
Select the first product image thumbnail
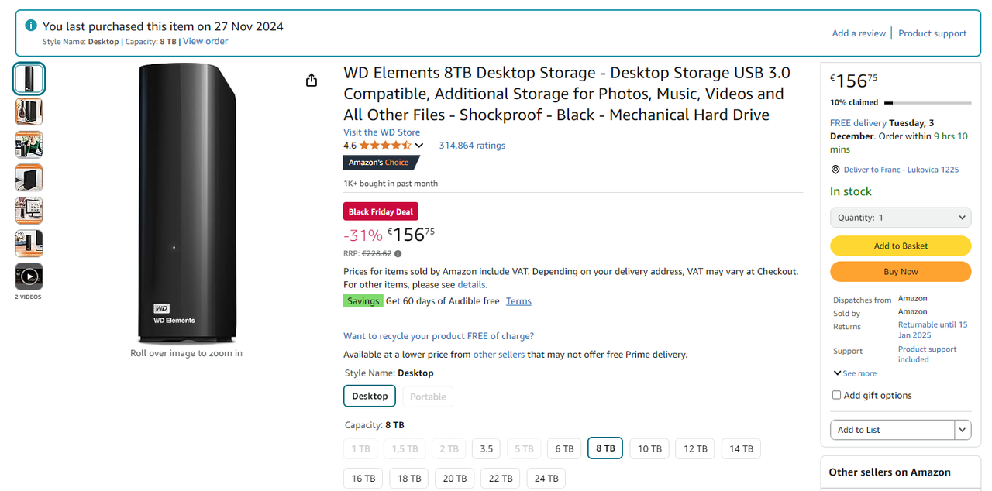(29, 79)
